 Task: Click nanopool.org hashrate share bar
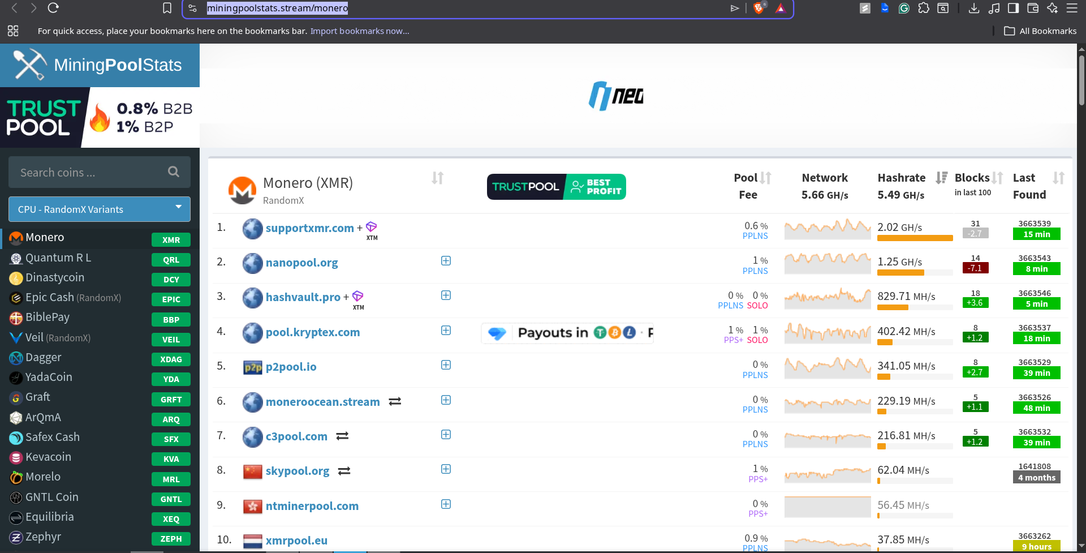[x=915, y=273]
